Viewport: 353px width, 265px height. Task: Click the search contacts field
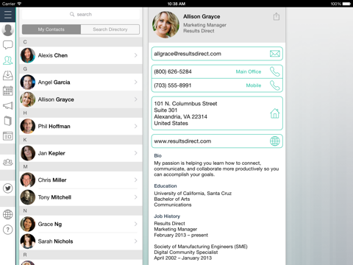pos(81,15)
